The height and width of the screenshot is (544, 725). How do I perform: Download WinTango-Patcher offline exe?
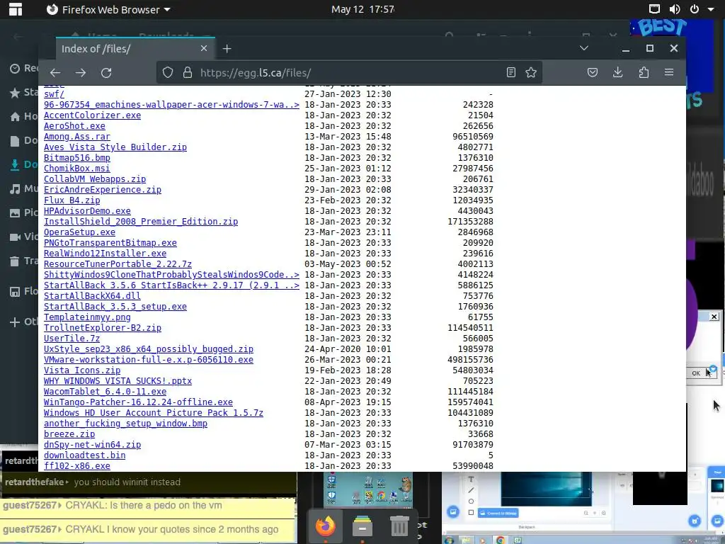pyautogui.click(x=138, y=402)
